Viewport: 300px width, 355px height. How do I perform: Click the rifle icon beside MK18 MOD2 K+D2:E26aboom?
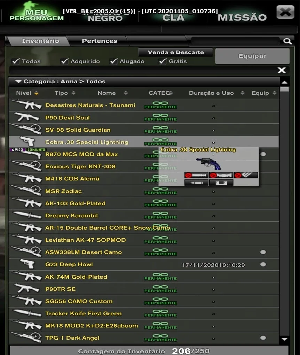(26, 325)
